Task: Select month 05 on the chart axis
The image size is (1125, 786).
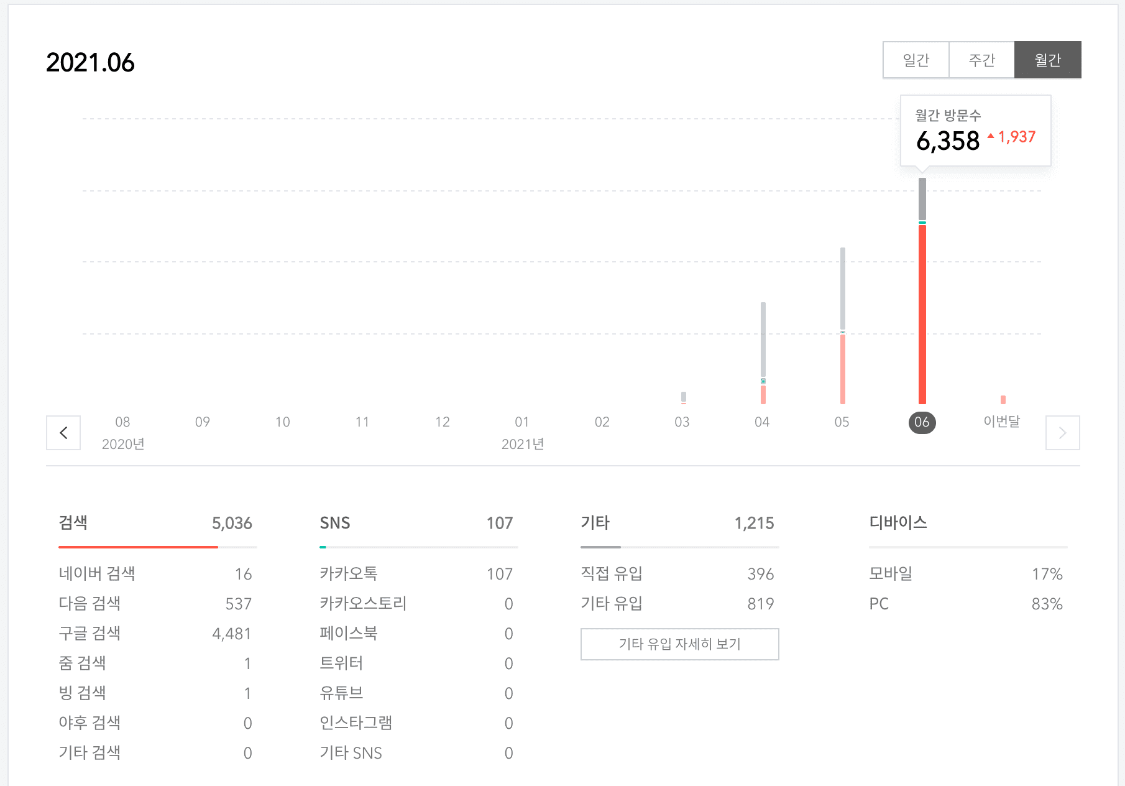Action: pos(842,422)
